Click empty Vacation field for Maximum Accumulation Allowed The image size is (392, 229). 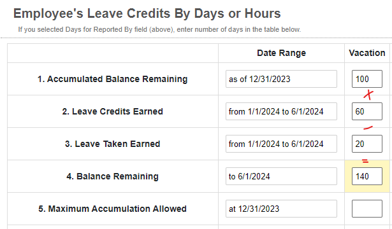point(367,209)
